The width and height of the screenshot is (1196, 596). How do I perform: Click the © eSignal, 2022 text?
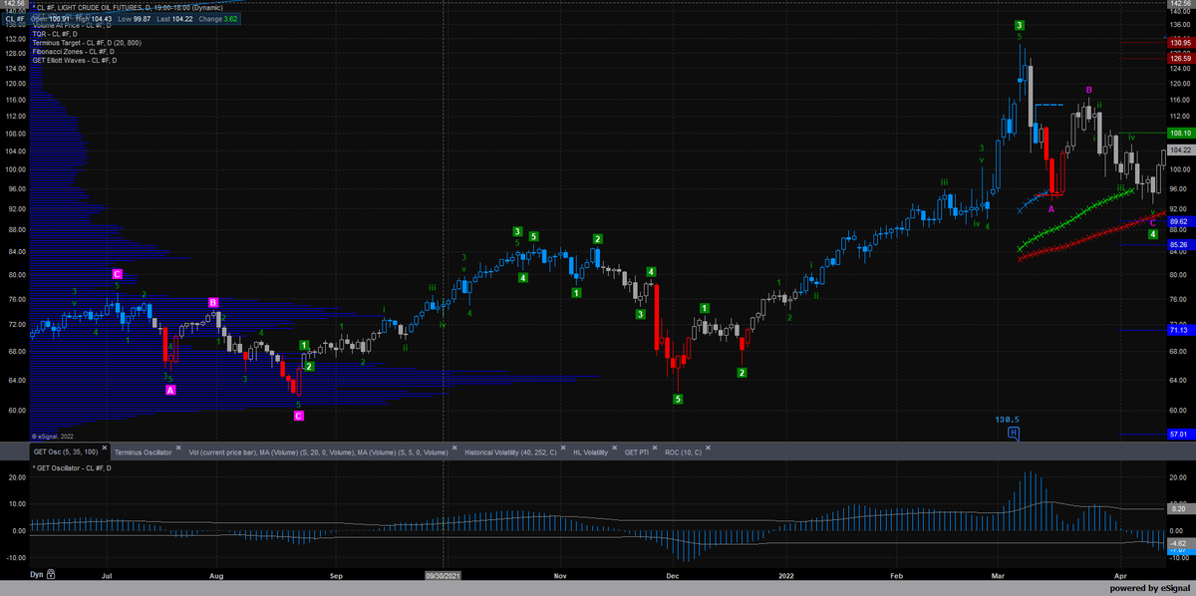point(52,436)
